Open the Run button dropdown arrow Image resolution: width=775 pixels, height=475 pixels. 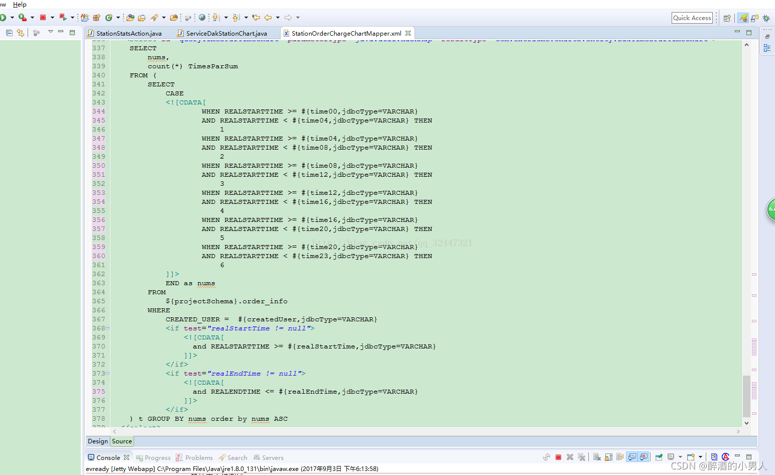click(x=12, y=18)
